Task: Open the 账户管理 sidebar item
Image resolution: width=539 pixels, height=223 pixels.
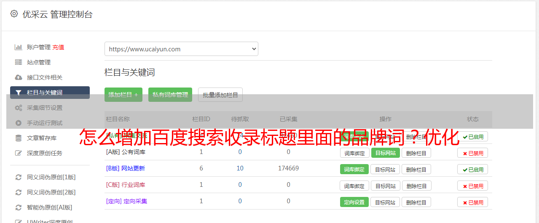Action: [39, 47]
